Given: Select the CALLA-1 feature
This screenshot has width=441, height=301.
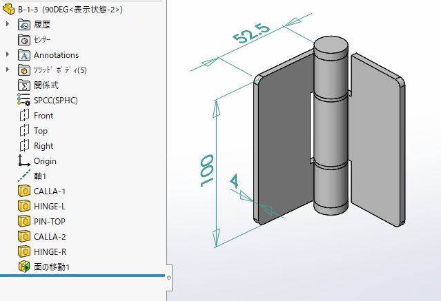Looking at the screenshot, I should 50,191.
